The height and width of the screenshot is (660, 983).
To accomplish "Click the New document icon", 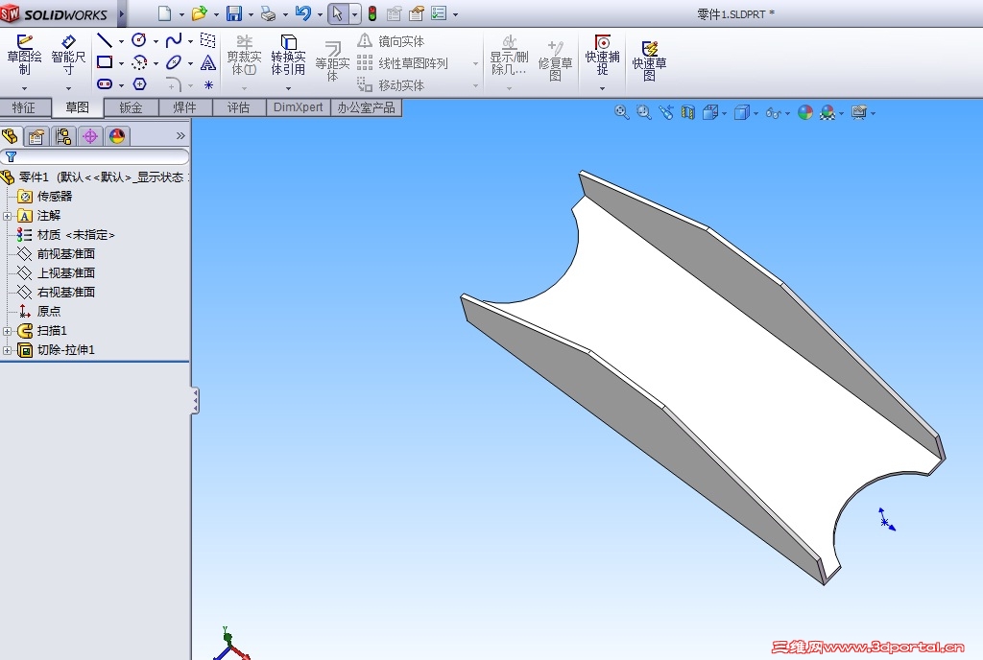I will tap(164, 13).
